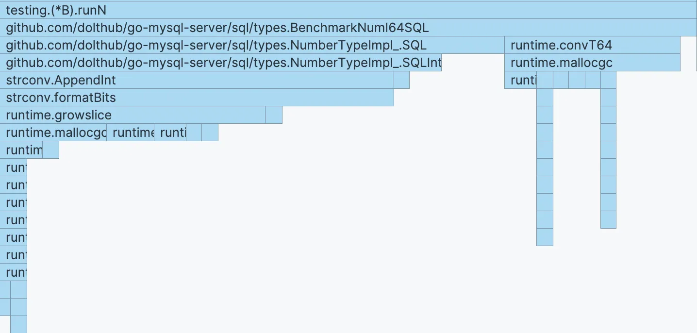The width and height of the screenshot is (697, 333).
Task: Click the bottom frame of the shorter right column
Action: [608, 220]
